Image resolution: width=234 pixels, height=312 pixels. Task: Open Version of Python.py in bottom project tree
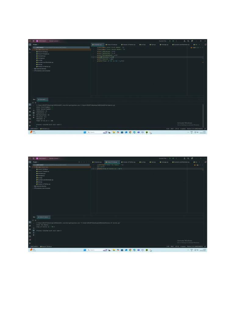pyautogui.click(x=43, y=184)
